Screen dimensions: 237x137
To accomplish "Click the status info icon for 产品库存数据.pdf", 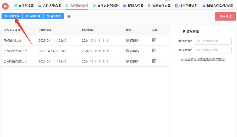I will (127, 51).
